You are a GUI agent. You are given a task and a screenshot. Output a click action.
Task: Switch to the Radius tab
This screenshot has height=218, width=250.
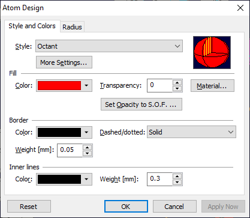72,27
